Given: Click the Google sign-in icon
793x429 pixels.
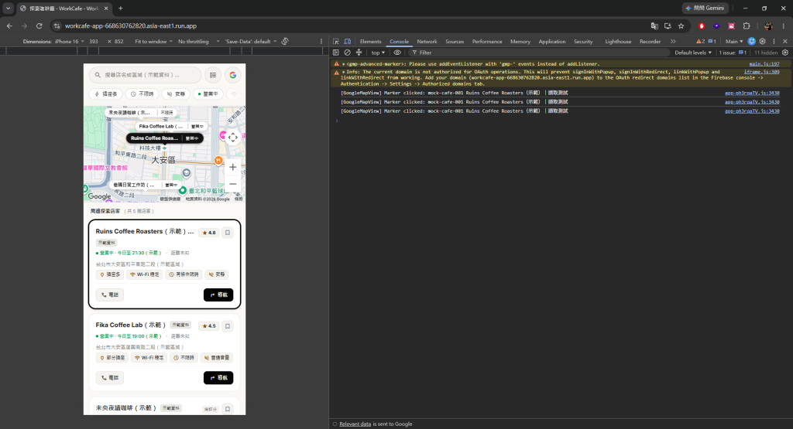Looking at the screenshot, I should [232, 75].
